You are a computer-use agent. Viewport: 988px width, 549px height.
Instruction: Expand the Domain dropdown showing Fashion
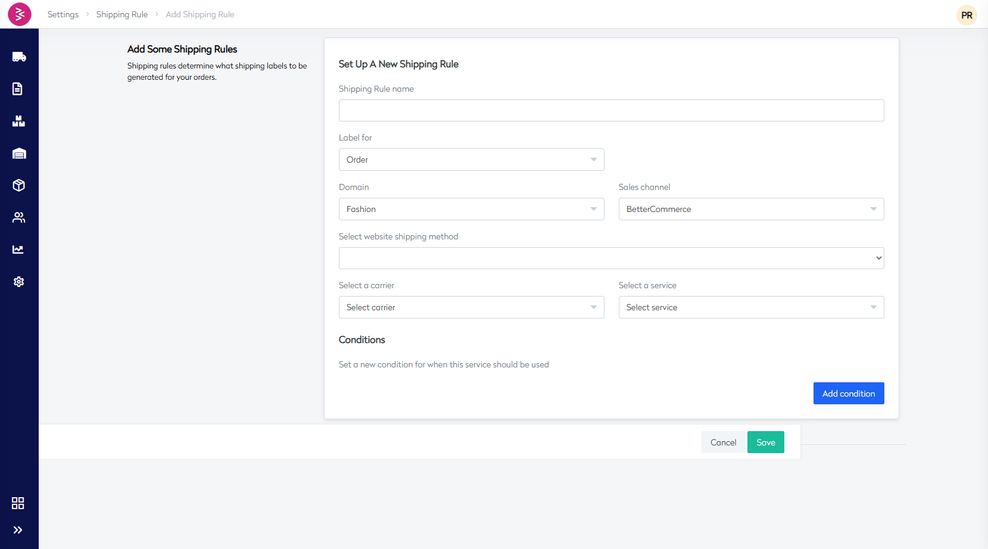pyautogui.click(x=471, y=209)
